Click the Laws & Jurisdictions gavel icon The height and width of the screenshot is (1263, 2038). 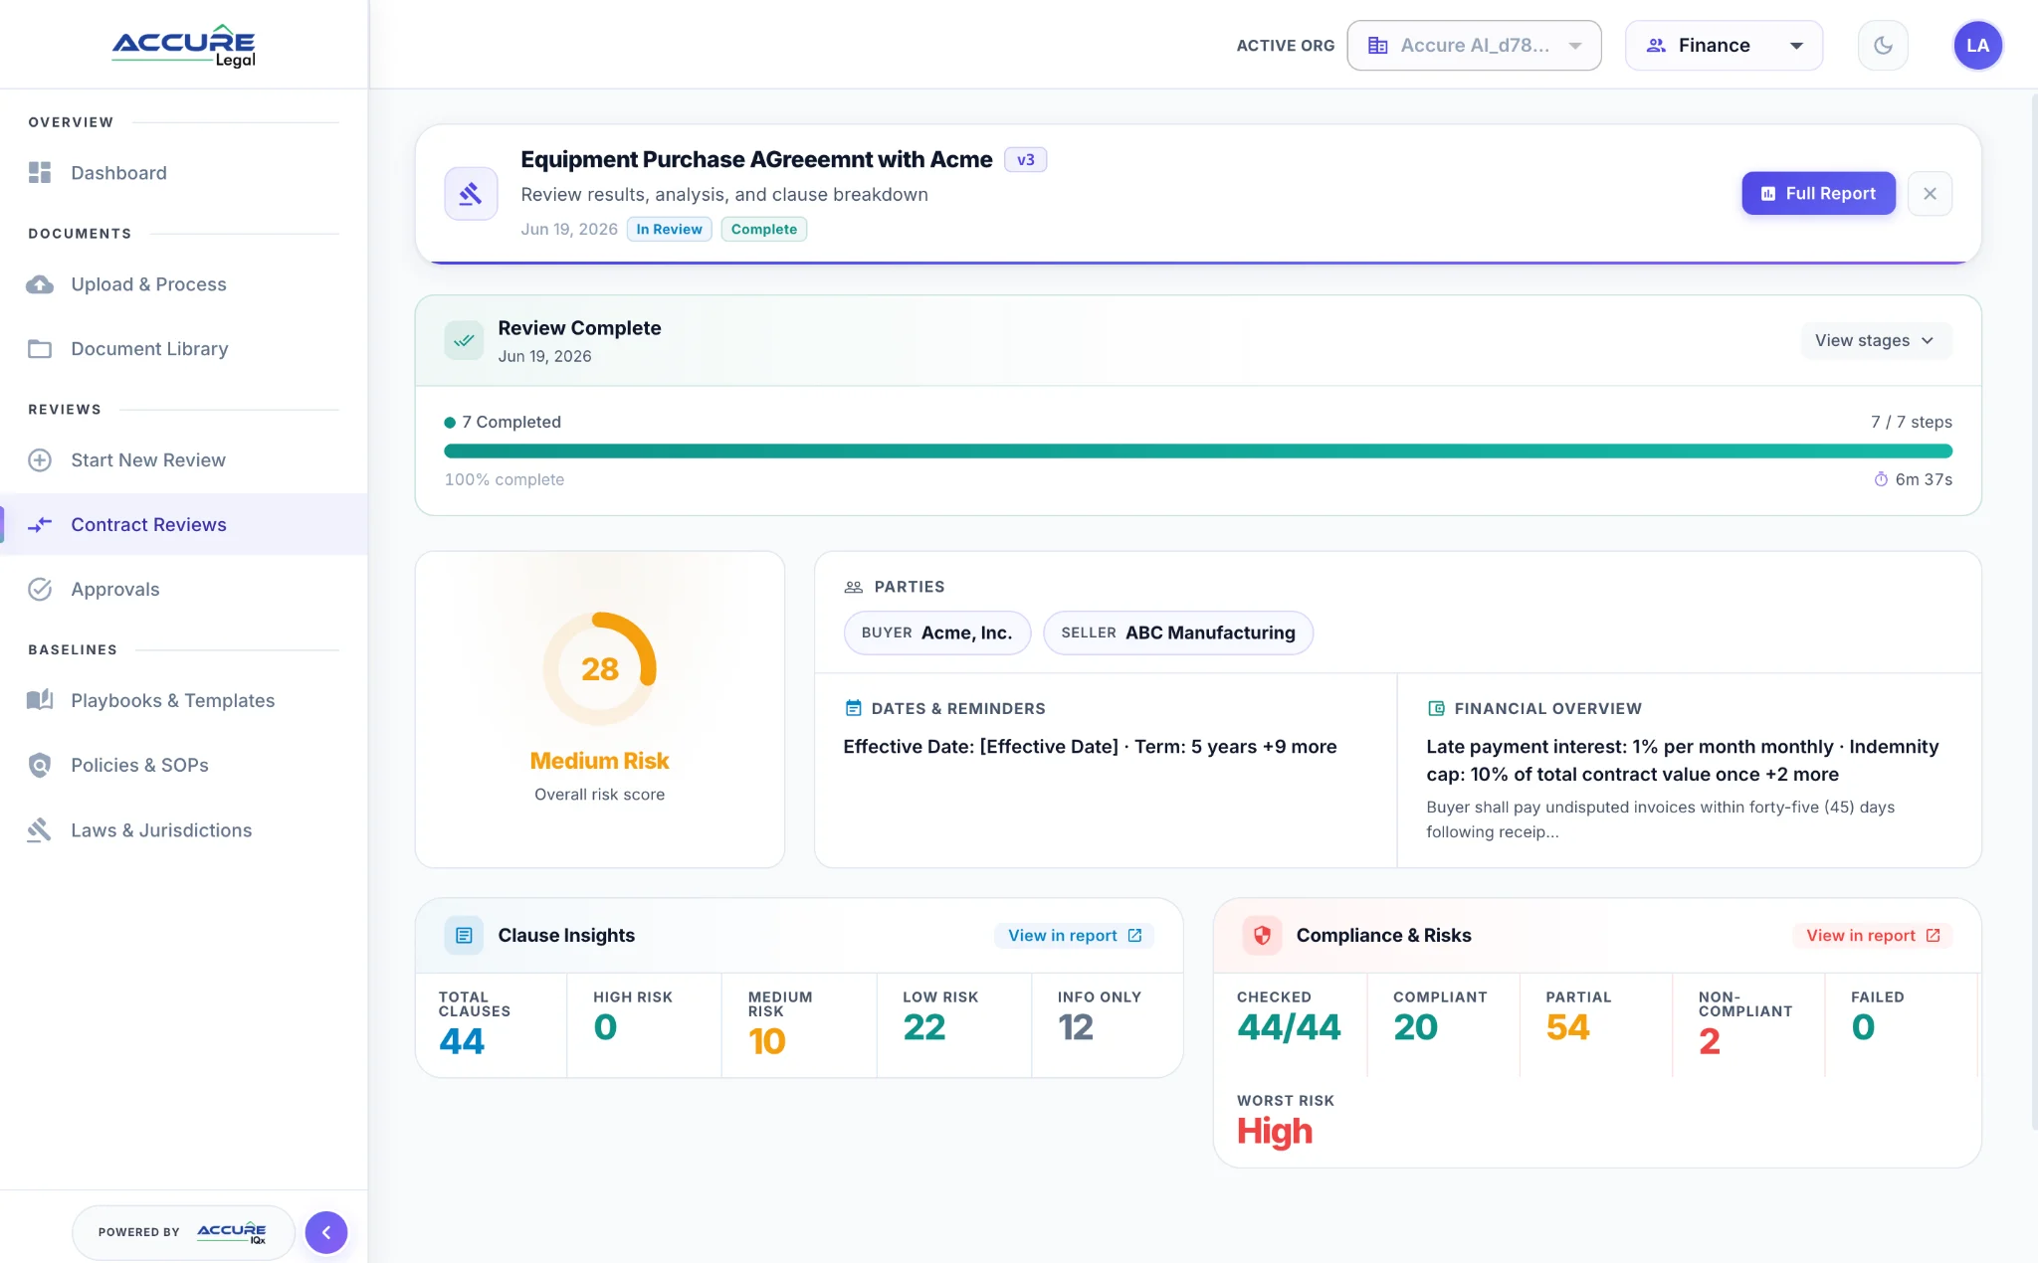tap(40, 830)
